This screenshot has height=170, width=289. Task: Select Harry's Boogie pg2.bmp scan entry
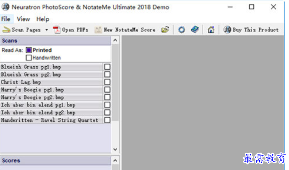[x=52, y=97]
